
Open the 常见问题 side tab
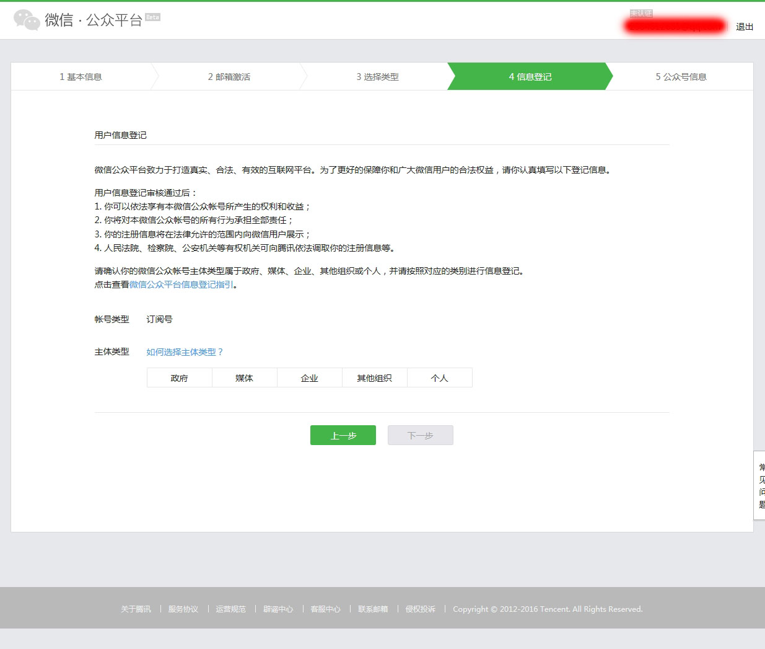click(760, 485)
